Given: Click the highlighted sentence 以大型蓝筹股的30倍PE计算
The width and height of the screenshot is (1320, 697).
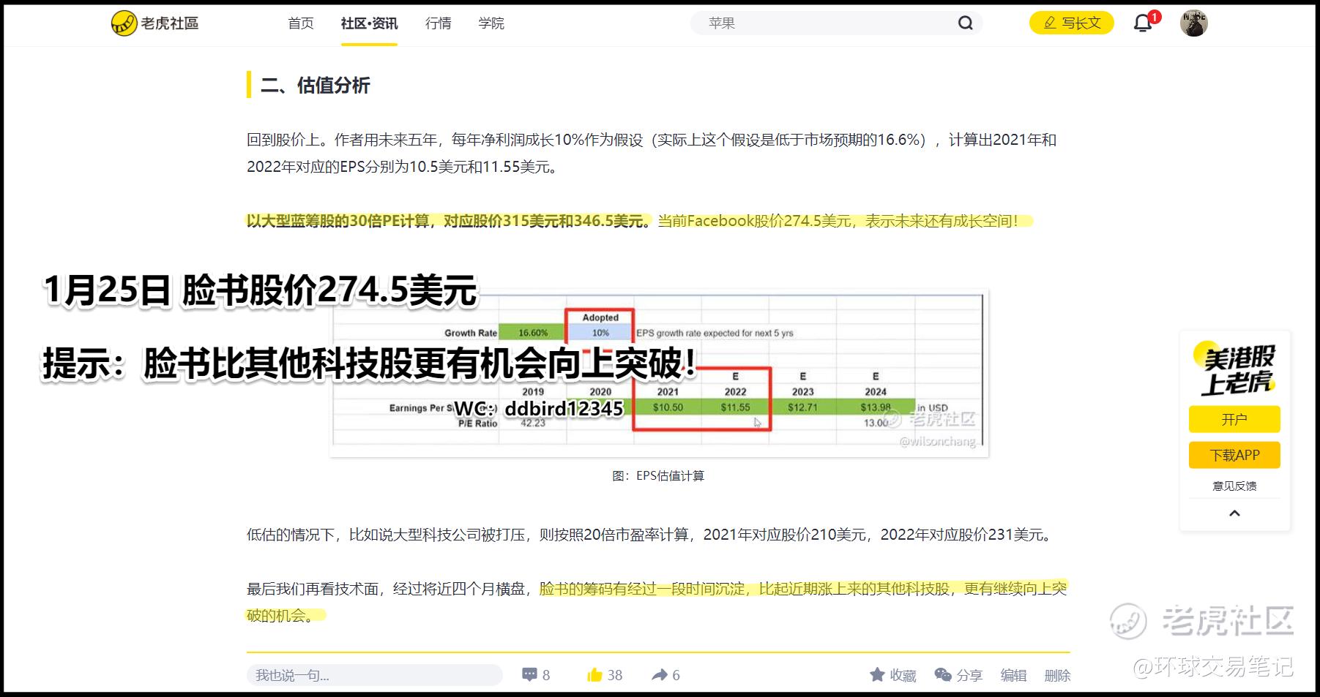Looking at the screenshot, I should point(448,221).
